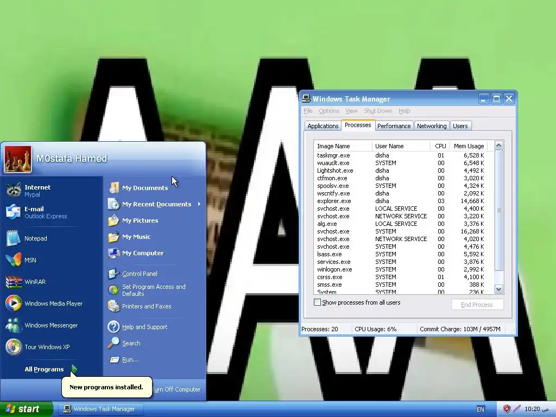Open Help menu in Task Manager
556x417 pixels.
[x=404, y=111]
